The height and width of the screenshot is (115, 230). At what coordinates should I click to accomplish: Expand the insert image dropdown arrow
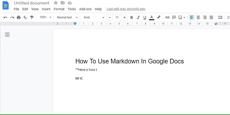pyautogui.click(x=184, y=17)
